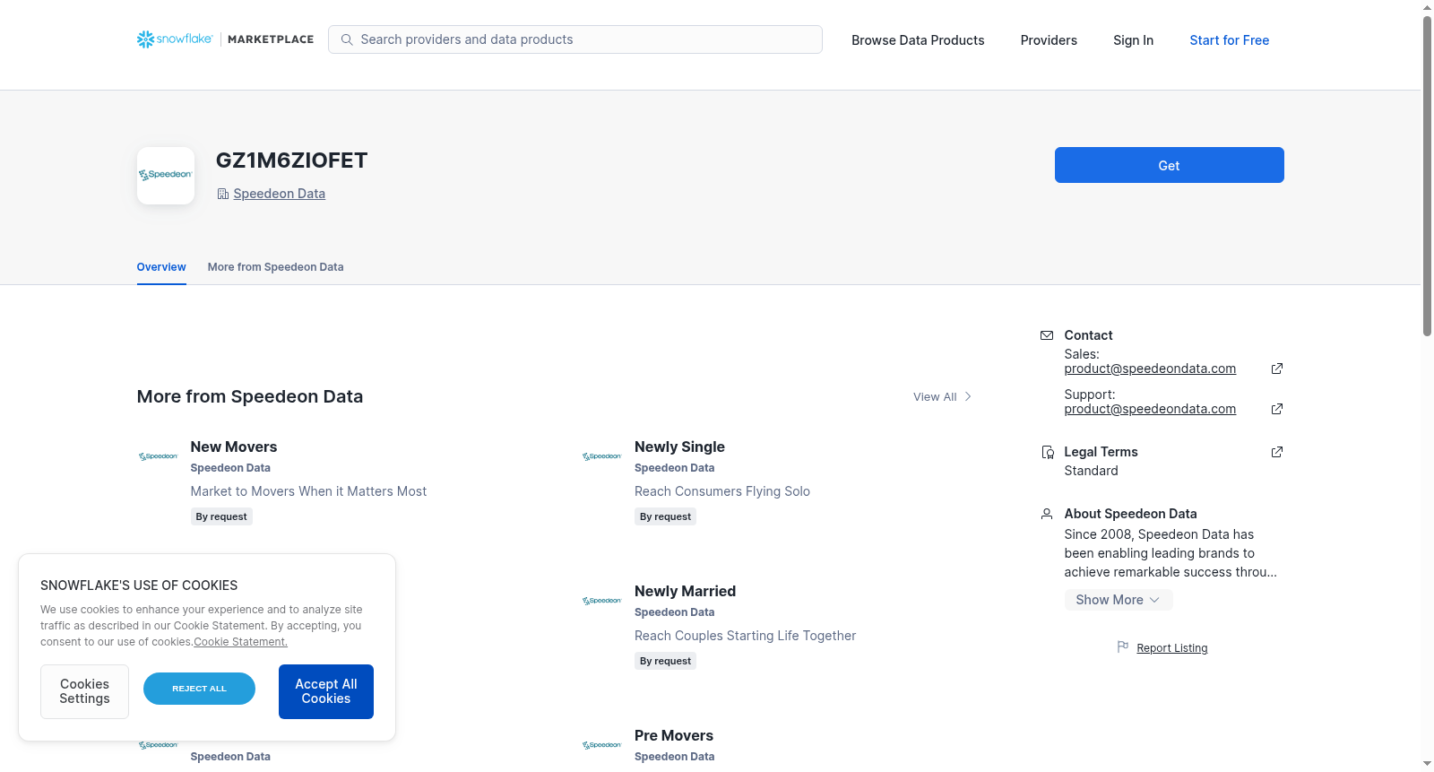Open external link icon for Support email
Viewport: 1434px width, 772px height.
click(x=1277, y=409)
